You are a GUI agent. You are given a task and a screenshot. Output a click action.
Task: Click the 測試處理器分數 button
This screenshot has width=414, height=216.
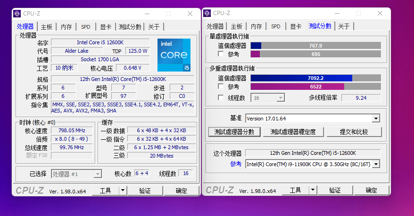point(234,132)
